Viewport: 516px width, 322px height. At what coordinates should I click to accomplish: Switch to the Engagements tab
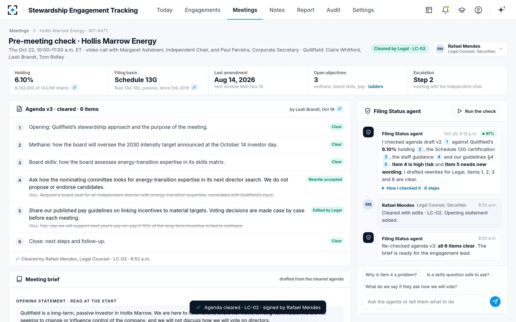[x=202, y=10]
